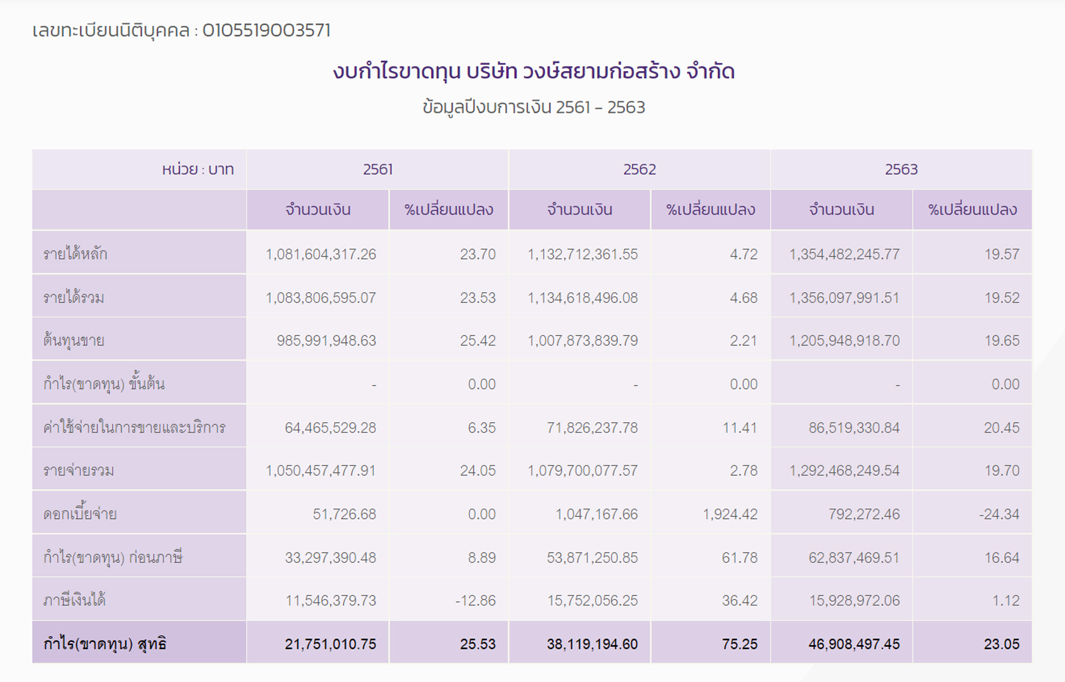Click net profit value 46,908,497.45
Viewport: 1065px width, 682px height.
tap(854, 644)
